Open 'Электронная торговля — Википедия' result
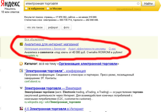 point(53,88)
